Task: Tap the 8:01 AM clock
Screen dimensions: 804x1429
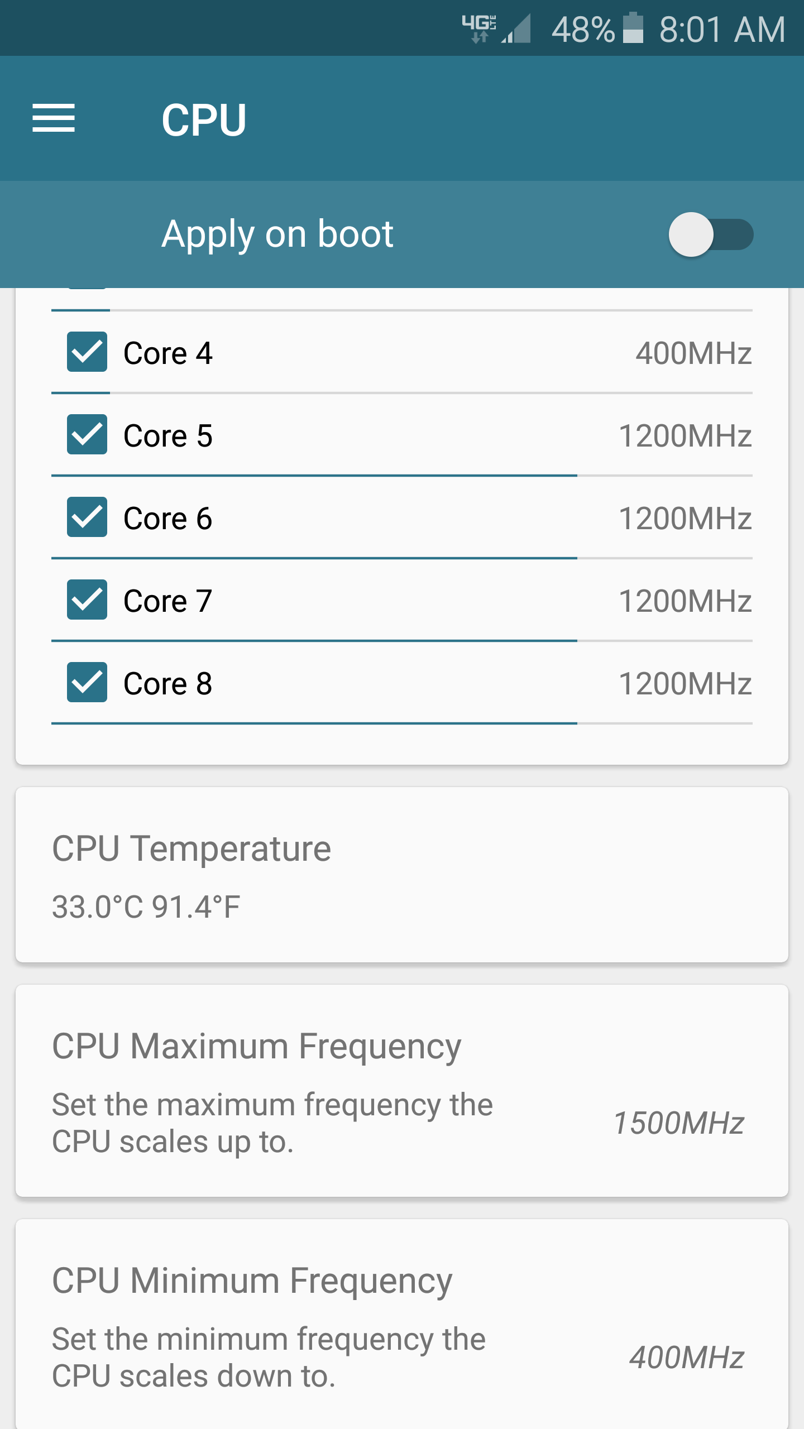Action: click(x=722, y=29)
